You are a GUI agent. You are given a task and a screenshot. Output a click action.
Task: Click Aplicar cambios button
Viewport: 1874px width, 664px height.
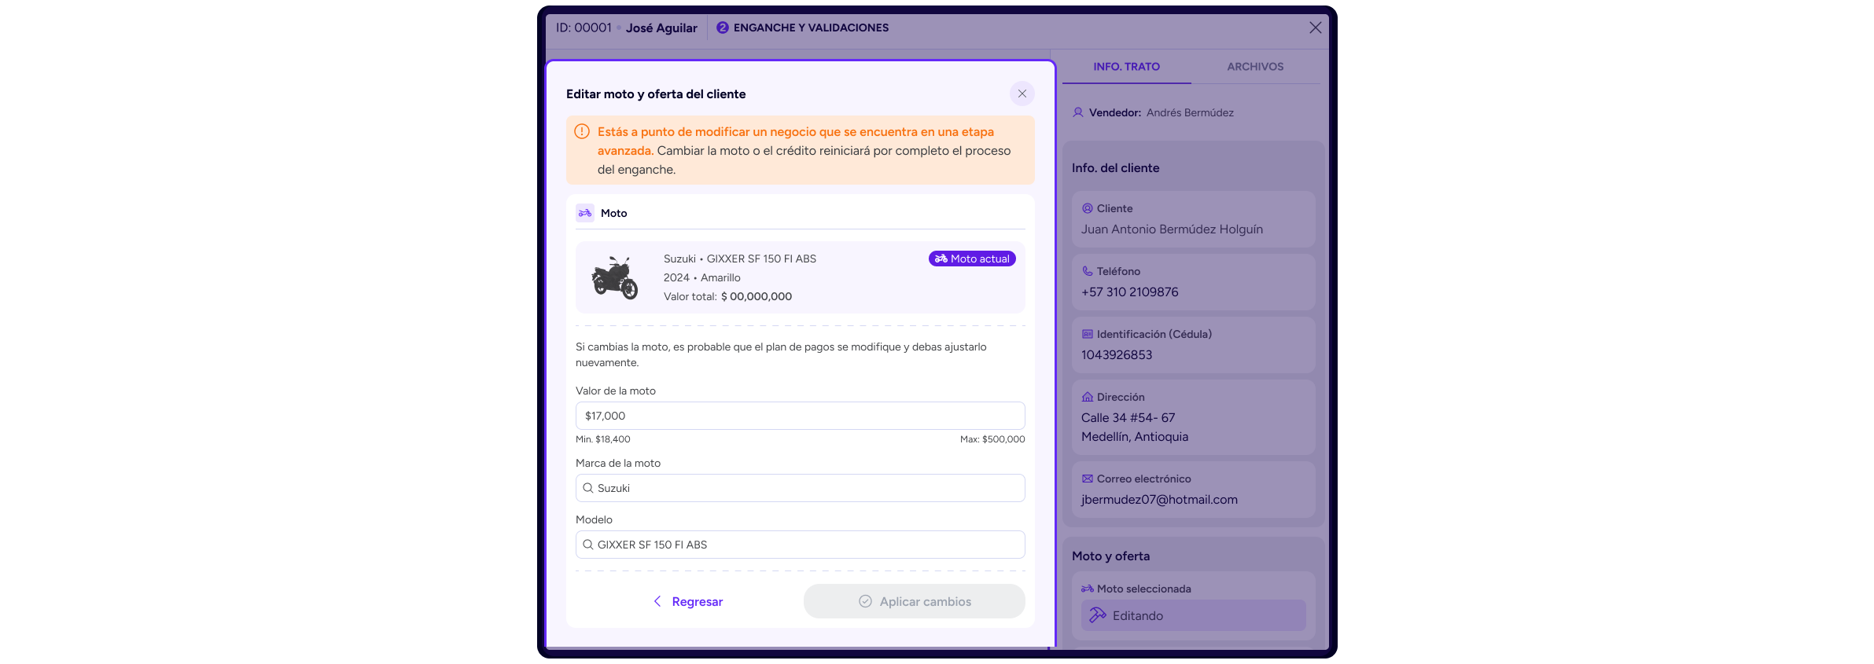click(914, 601)
